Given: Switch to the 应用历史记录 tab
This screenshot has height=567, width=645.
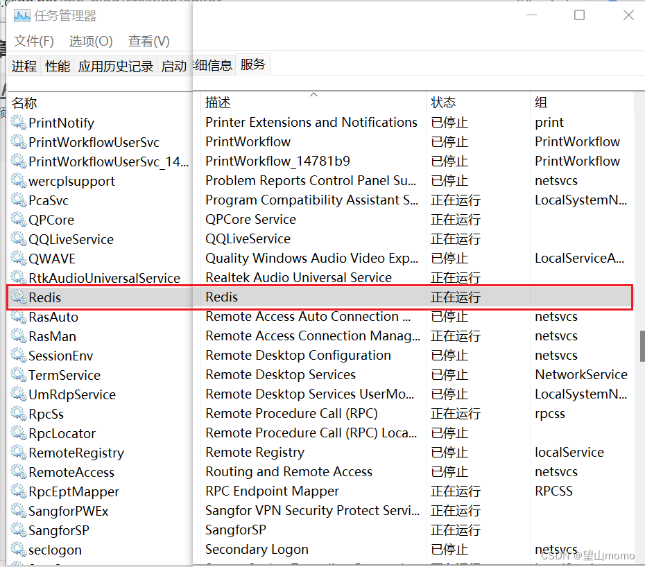Looking at the screenshot, I should 116,66.
